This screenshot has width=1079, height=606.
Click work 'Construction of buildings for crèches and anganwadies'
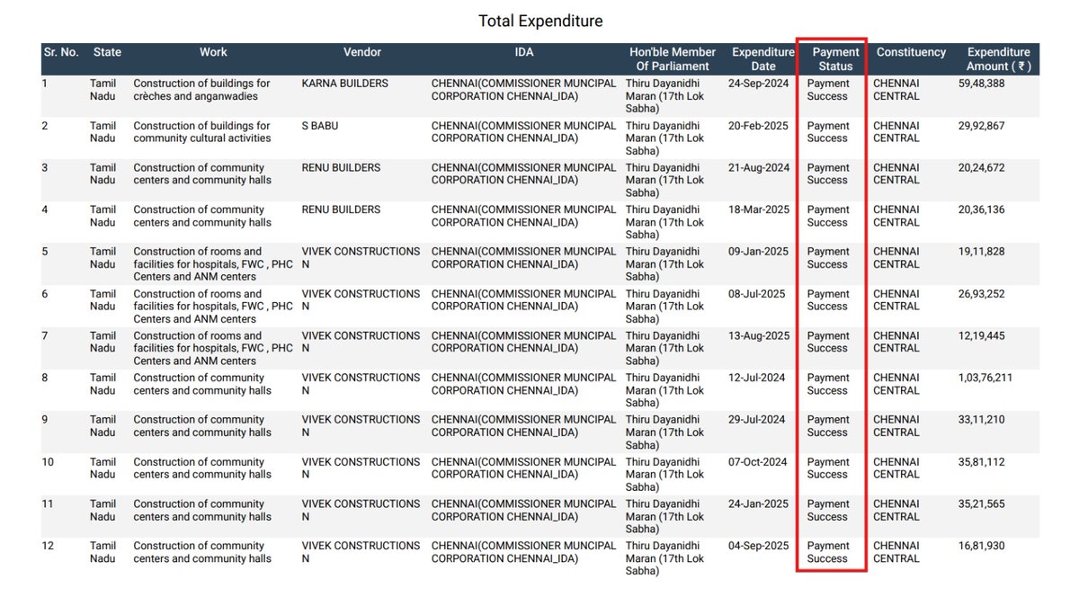coord(201,90)
